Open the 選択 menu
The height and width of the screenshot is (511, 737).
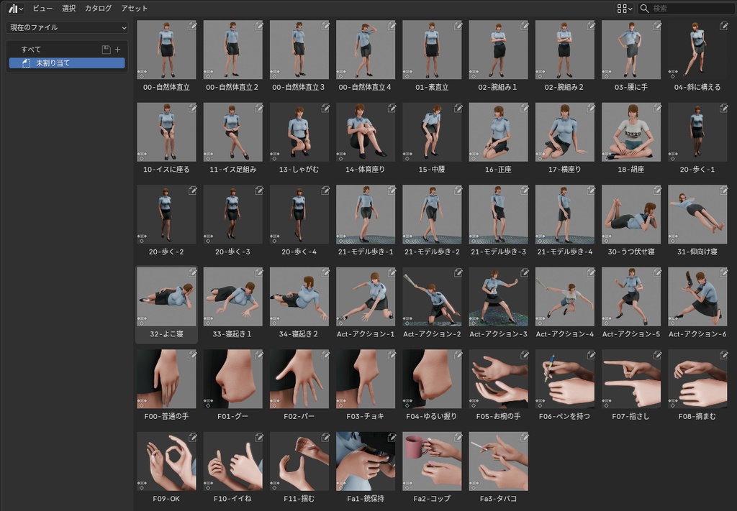pyautogui.click(x=68, y=9)
